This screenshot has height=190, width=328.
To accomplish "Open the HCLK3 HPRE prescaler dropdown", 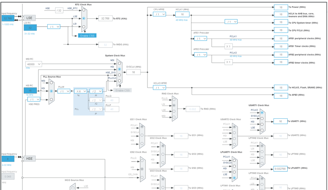I will click(x=159, y=88).
